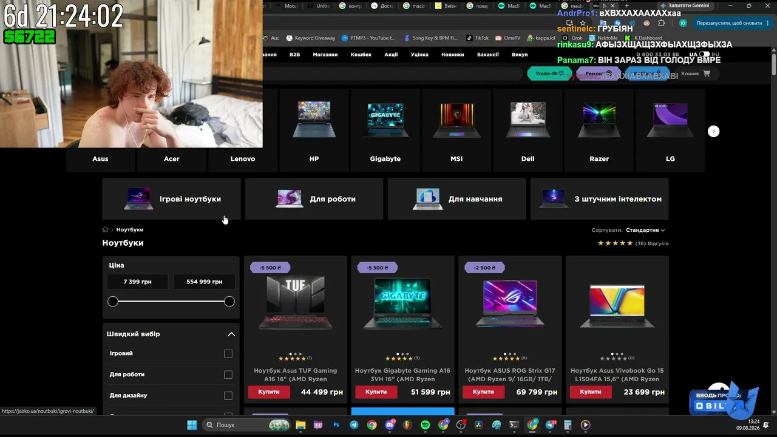Open the Windows Start menu
This screenshot has width=777, height=437.
pos(192,425)
